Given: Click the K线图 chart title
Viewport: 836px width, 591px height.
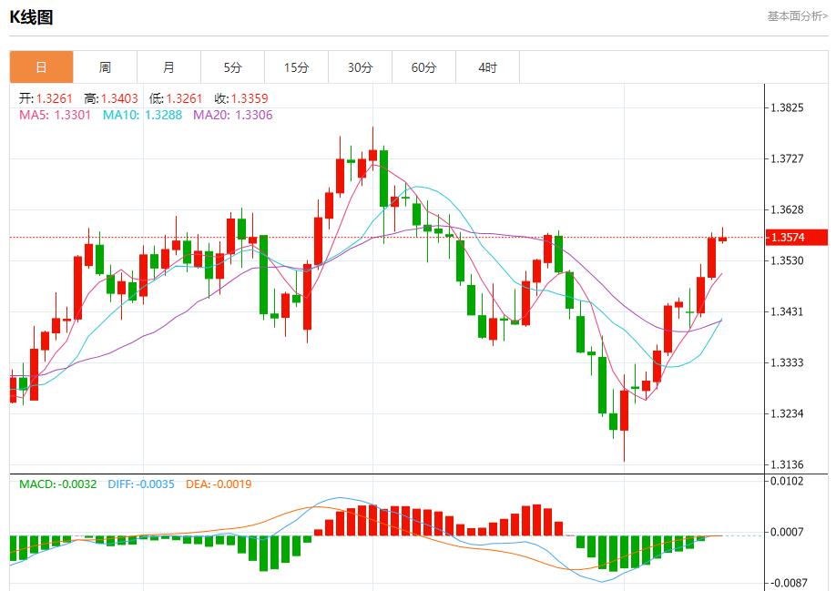Looking at the screenshot, I should [34, 15].
